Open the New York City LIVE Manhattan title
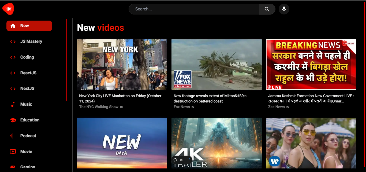 point(120,98)
